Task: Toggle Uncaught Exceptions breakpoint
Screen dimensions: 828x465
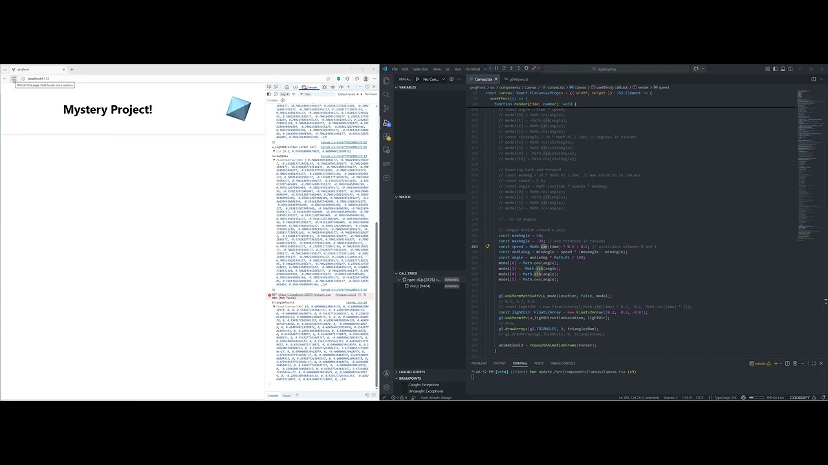Action: coord(426,391)
